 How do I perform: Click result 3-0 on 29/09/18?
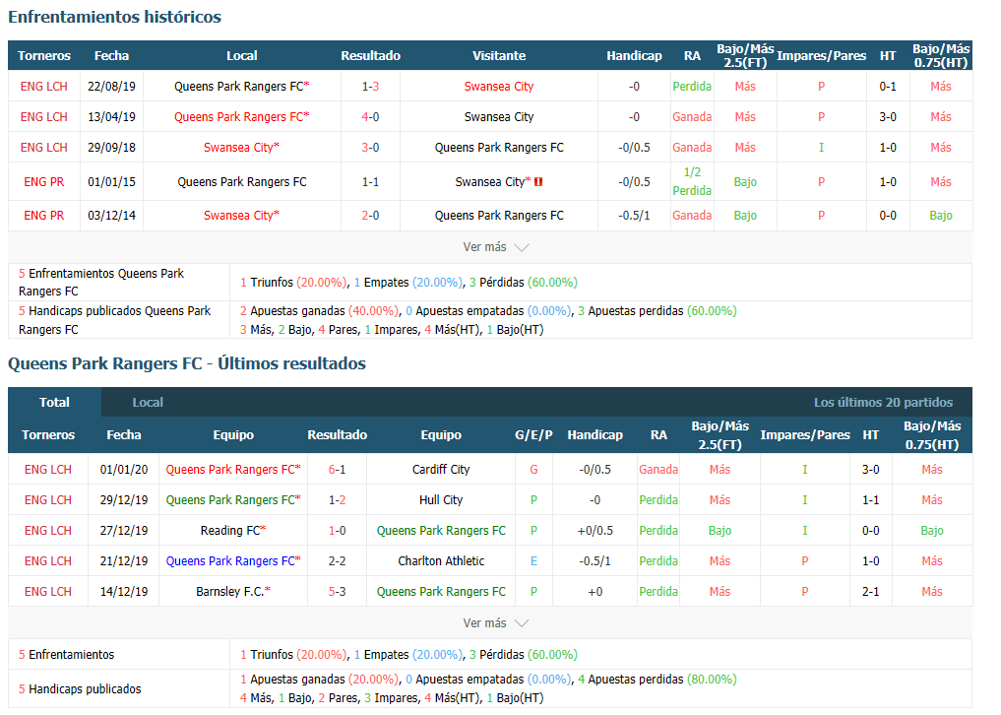point(370,148)
